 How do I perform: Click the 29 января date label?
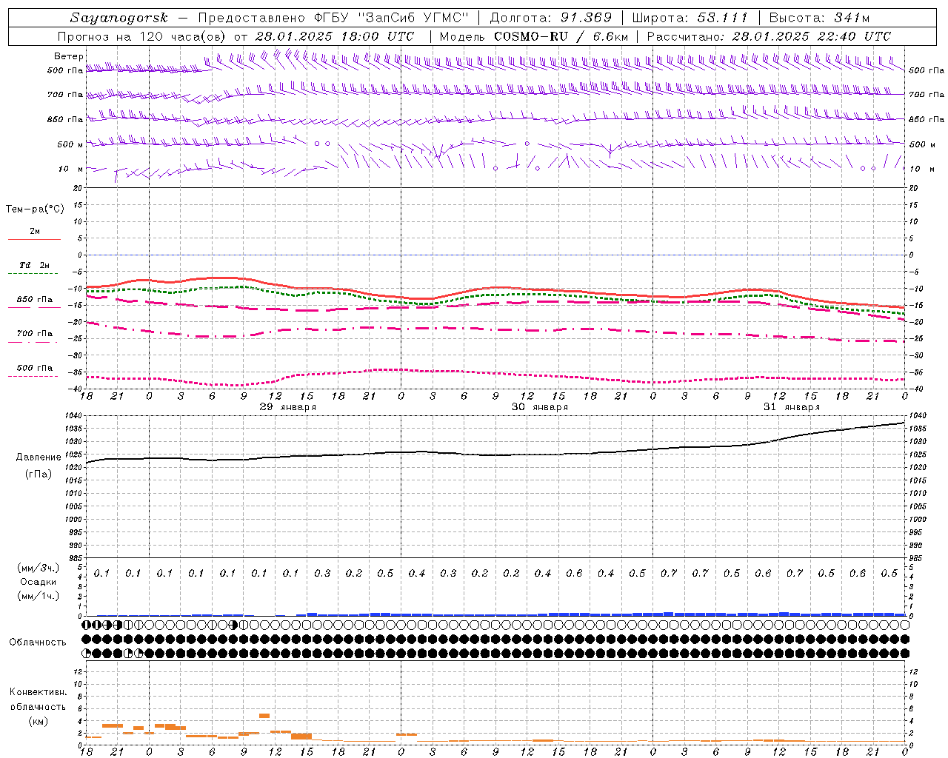287,407
